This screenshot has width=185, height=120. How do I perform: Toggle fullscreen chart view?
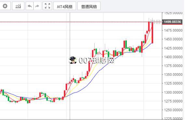tap(47, 6)
